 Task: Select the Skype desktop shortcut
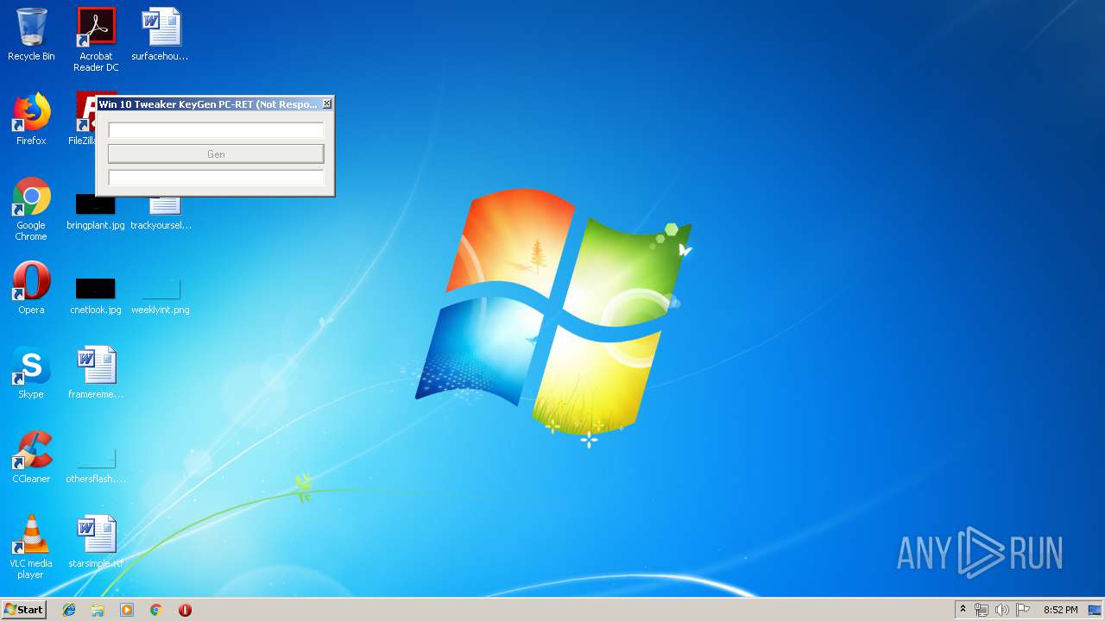click(x=31, y=373)
